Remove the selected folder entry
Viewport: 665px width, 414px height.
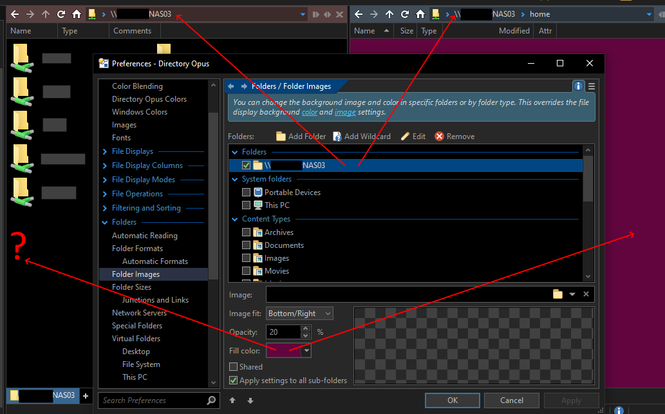point(454,136)
